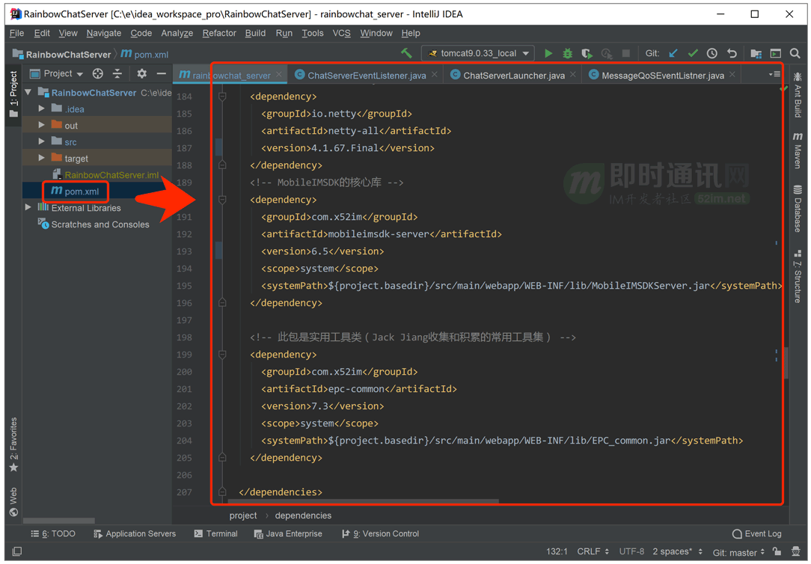Expand the src folder in project tree

pyautogui.click(x=42, y=141)
